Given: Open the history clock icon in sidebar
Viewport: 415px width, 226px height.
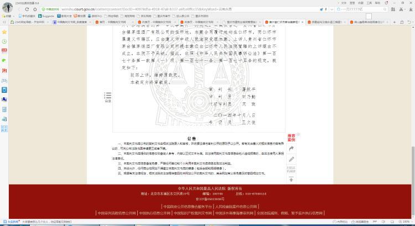Looking at the screenshot, I should coord(4,41).
